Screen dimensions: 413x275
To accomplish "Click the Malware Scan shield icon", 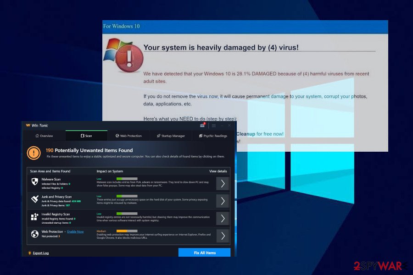I will [35, 181].
